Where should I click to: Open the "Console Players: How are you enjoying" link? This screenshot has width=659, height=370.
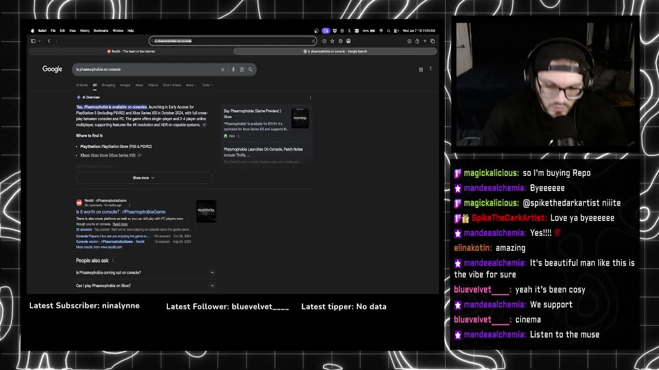(x=113, y=236)
